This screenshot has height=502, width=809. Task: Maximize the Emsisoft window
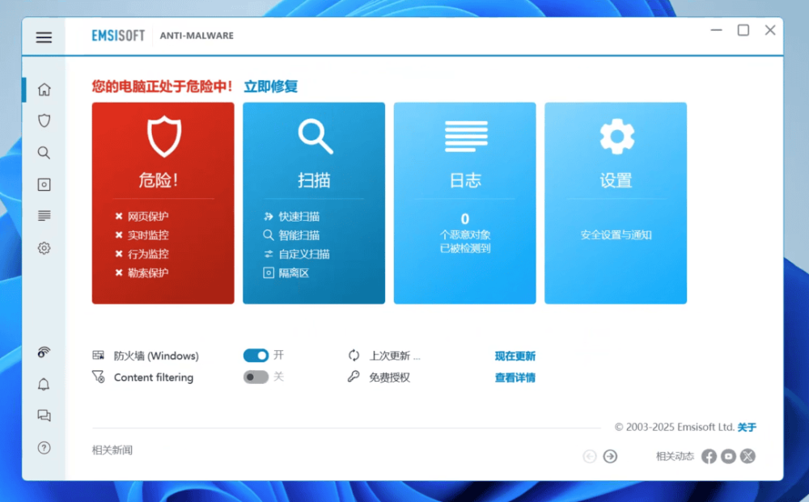(743, 31)
